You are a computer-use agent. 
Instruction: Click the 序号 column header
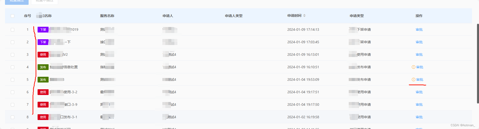tap(28, 16)
